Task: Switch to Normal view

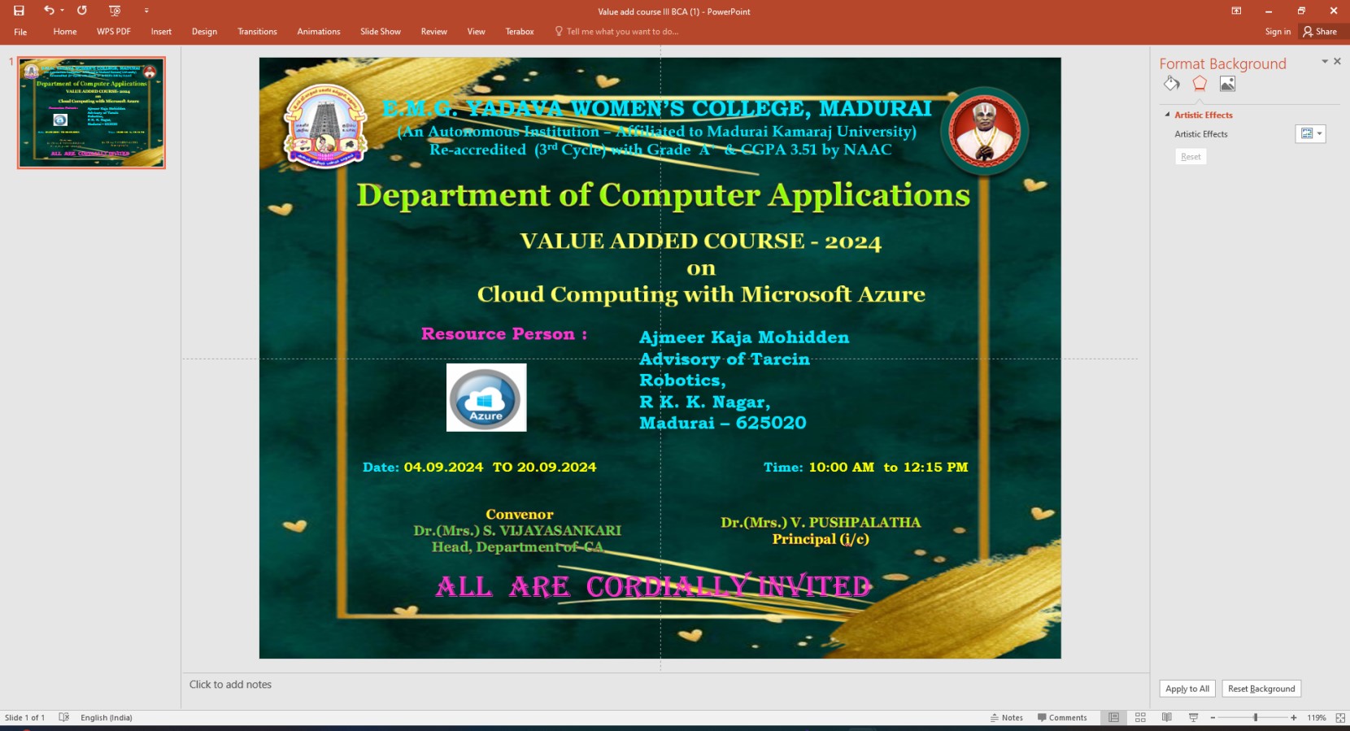Action: pos(1113,718)
